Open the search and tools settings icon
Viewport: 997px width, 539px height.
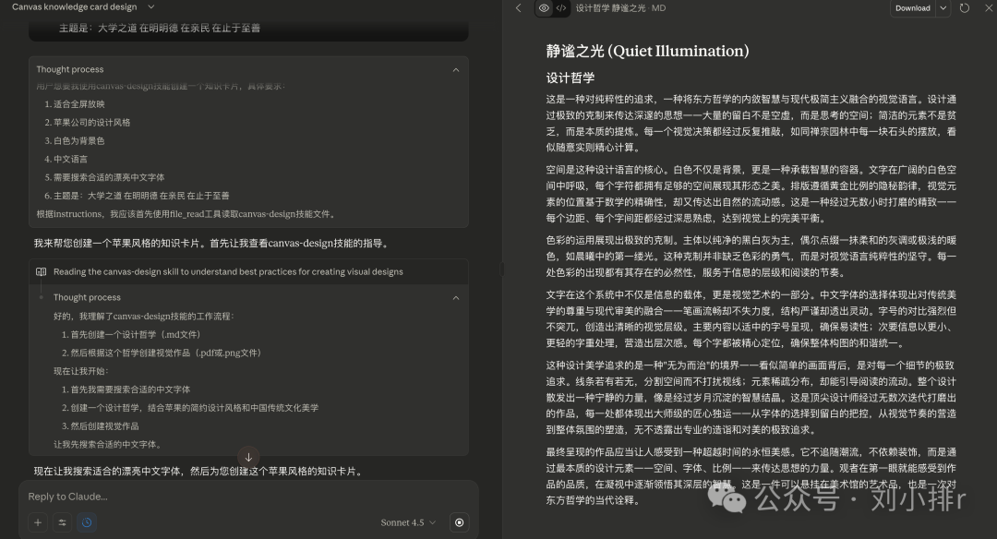pos(62,522)
